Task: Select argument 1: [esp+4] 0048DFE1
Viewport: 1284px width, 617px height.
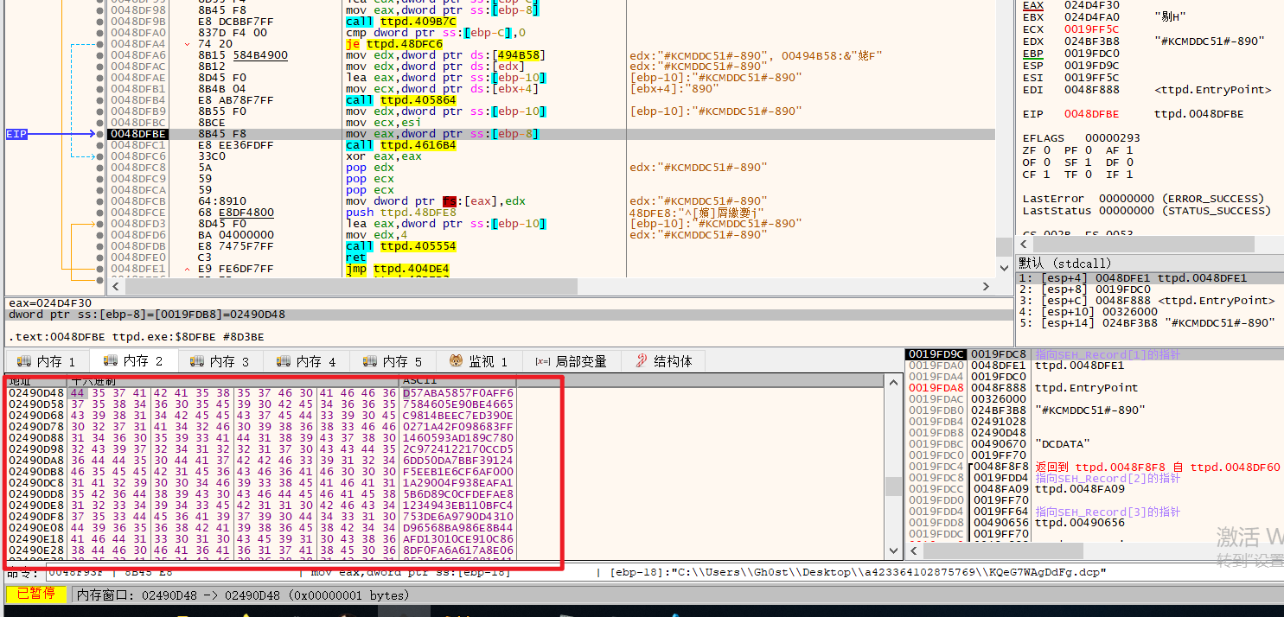Action: 1132,277
